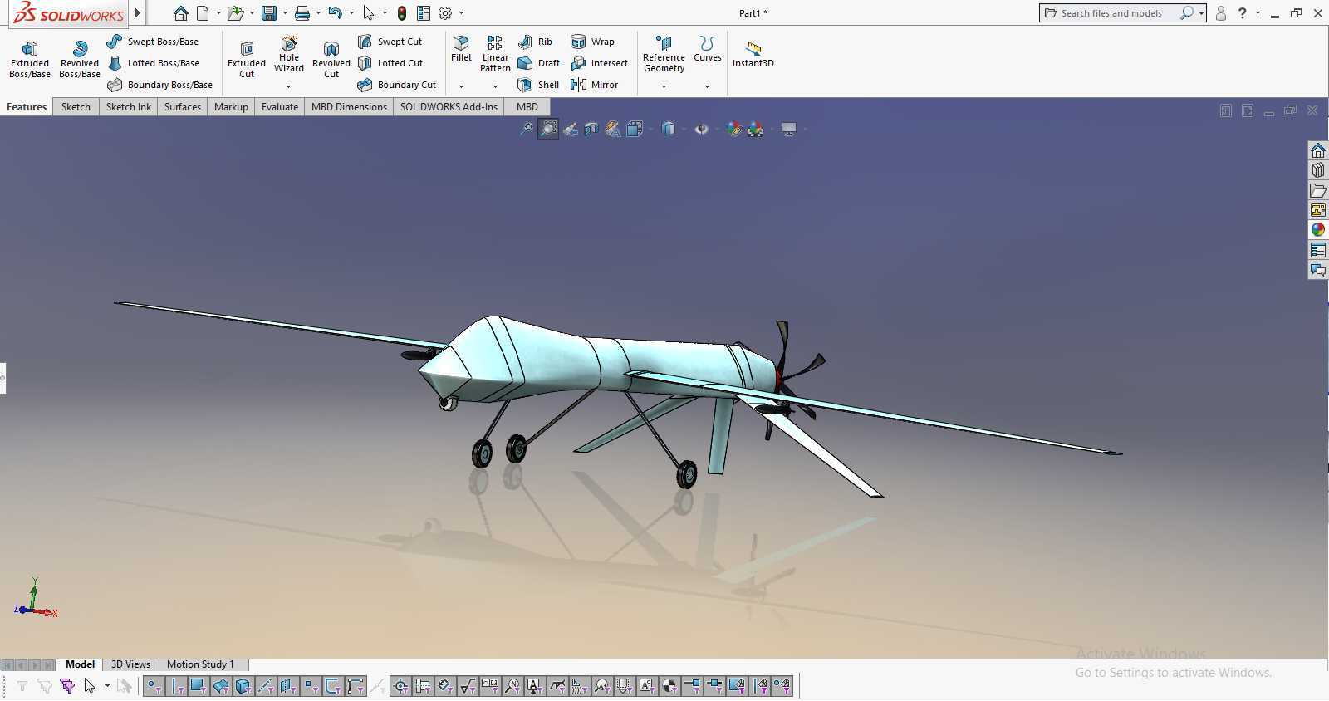The height and width of the screenshot is (701, 1329).
Task: Apply the Fillet tool
Action: pos(461,48)
